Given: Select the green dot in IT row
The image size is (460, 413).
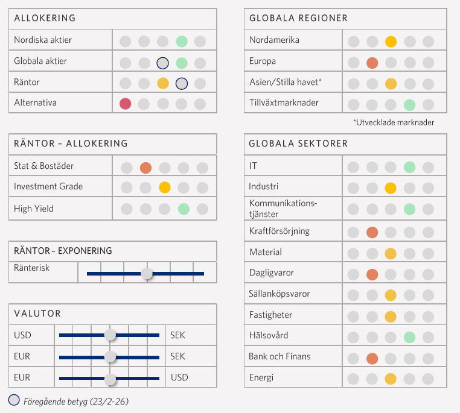Looking at the screenshot, I should point(409,167).
